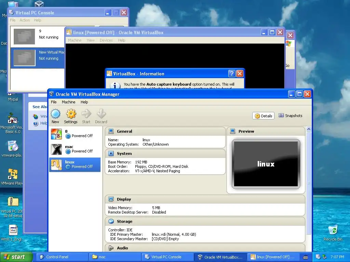Select New Virtual Machine in Virtual PC Console
The width and height of the screenshot is (350, 262).
click(38, 58)
